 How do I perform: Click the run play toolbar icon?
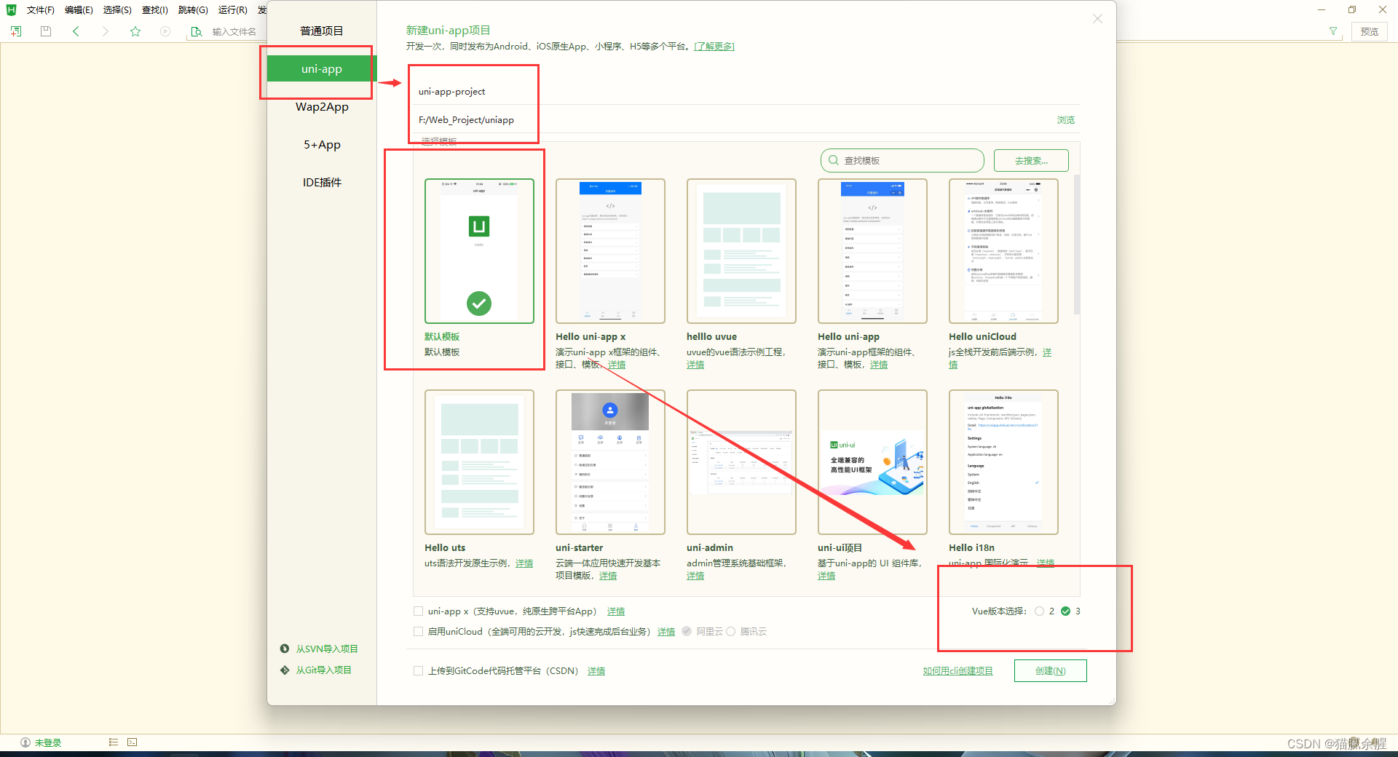point(165,31)
